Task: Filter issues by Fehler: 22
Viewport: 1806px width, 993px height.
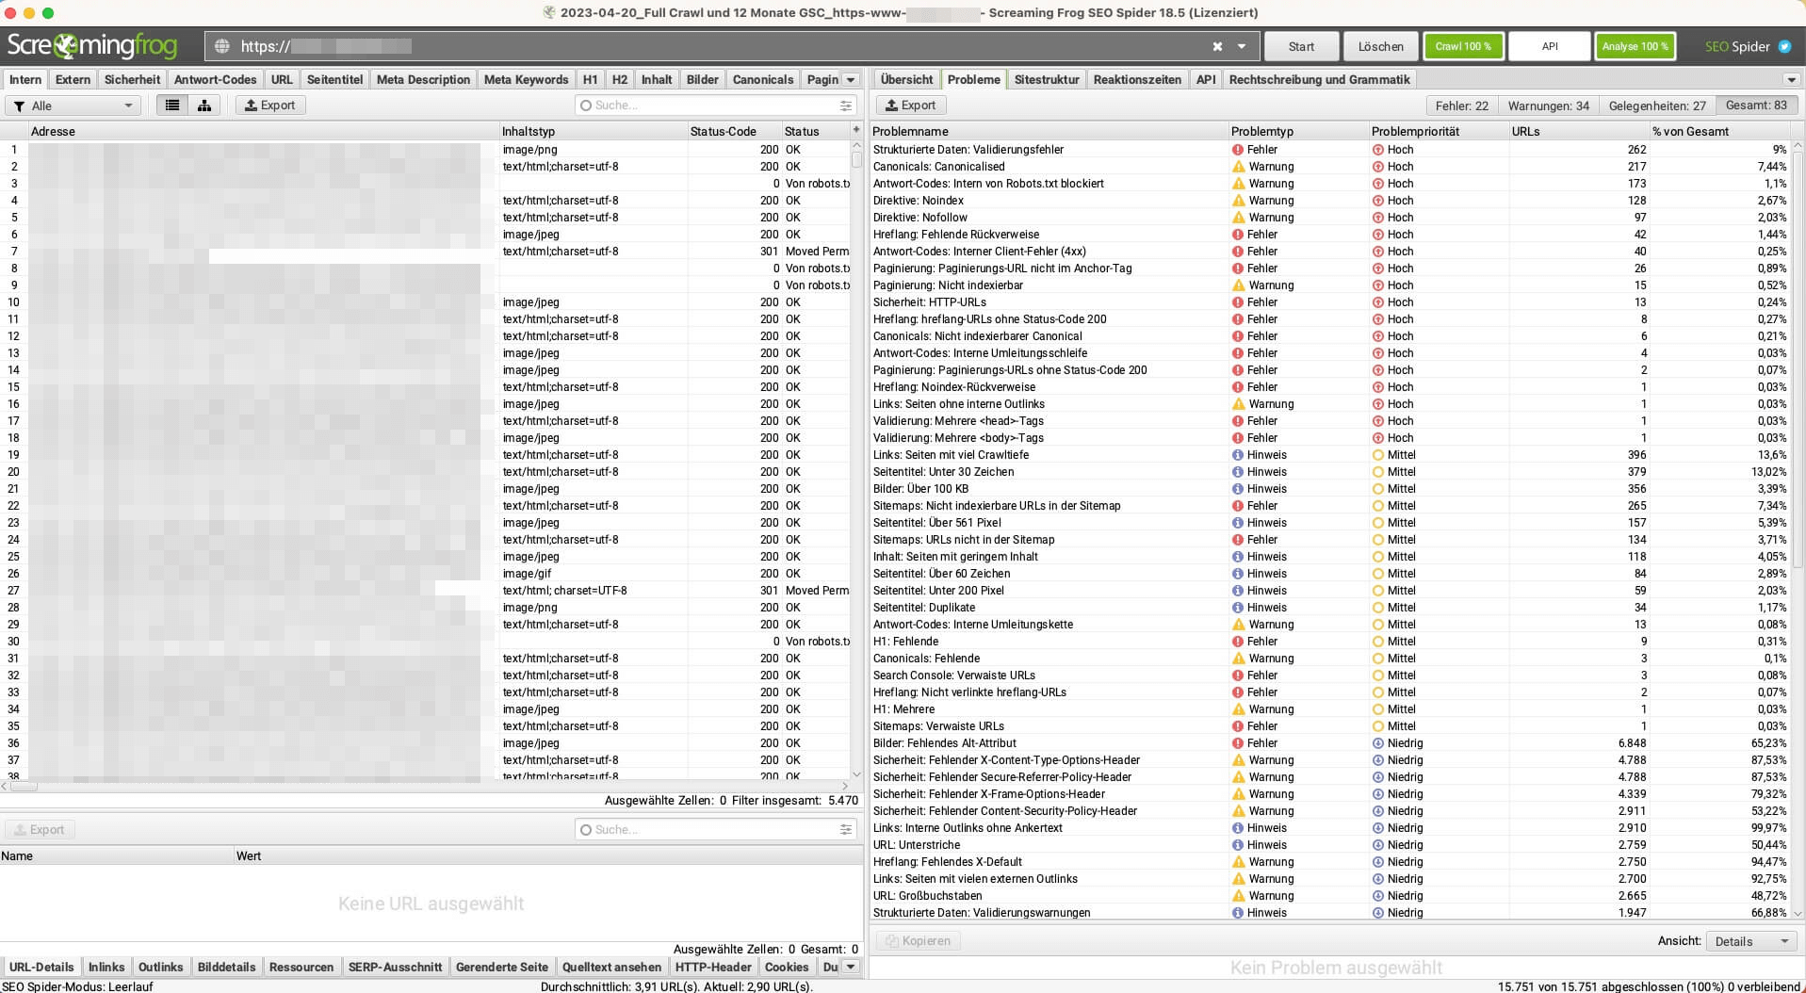Action: pos(1461,106)
